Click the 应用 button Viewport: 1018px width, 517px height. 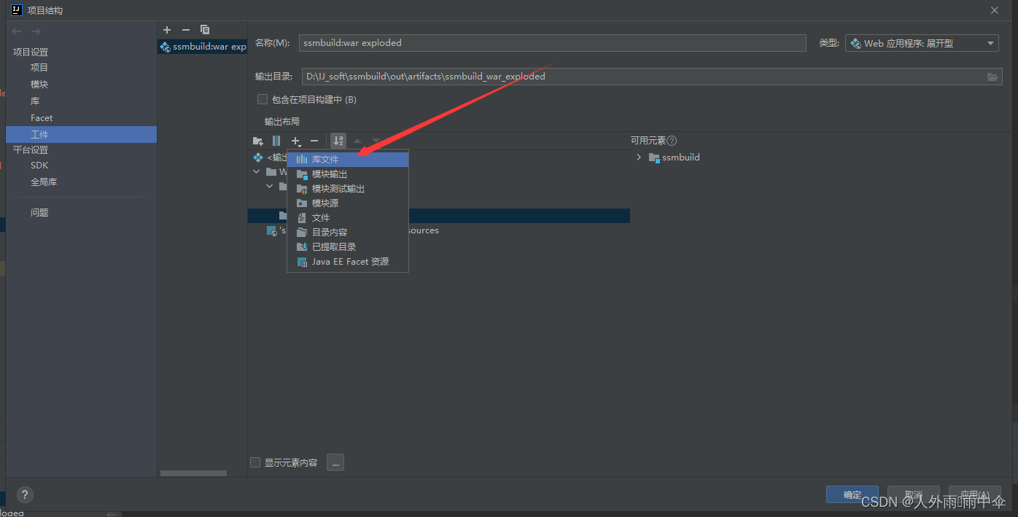click(x=975, y=494)
